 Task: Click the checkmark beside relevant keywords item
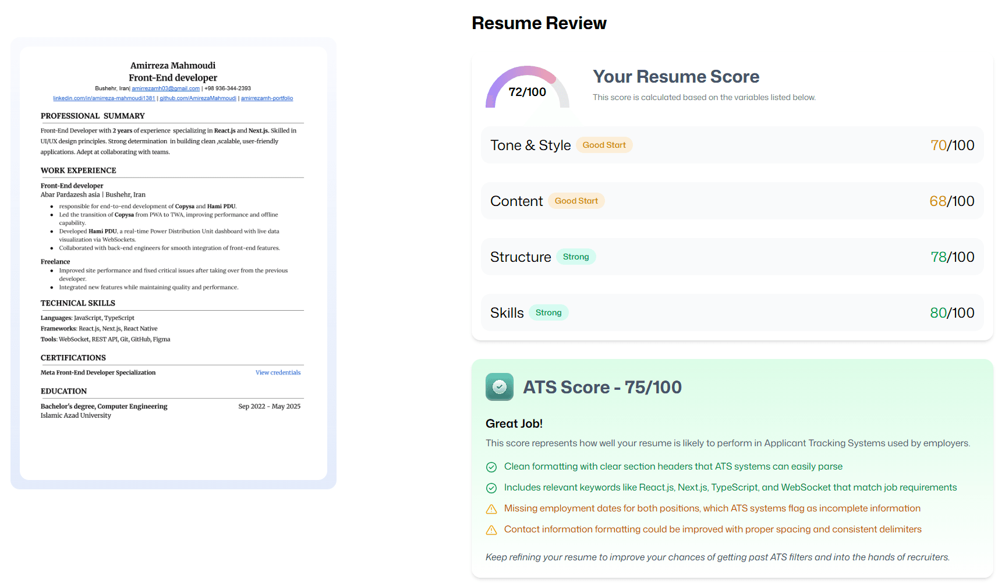491,488
